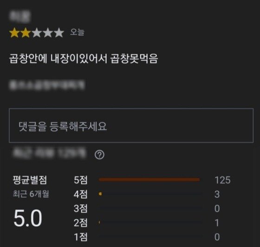This screenshot has height=247, width=260.
Task: Click the fifth gray star of the review
Action: click(59, 32)
